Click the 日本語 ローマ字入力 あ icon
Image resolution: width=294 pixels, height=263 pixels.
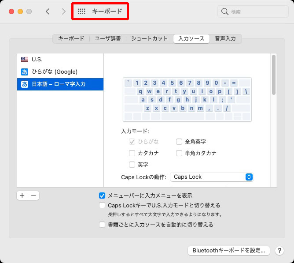[x=25, y=84]
